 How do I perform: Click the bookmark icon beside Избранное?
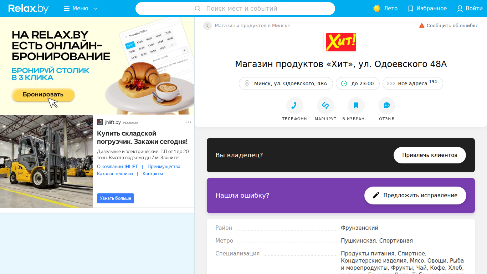point(411,9)
